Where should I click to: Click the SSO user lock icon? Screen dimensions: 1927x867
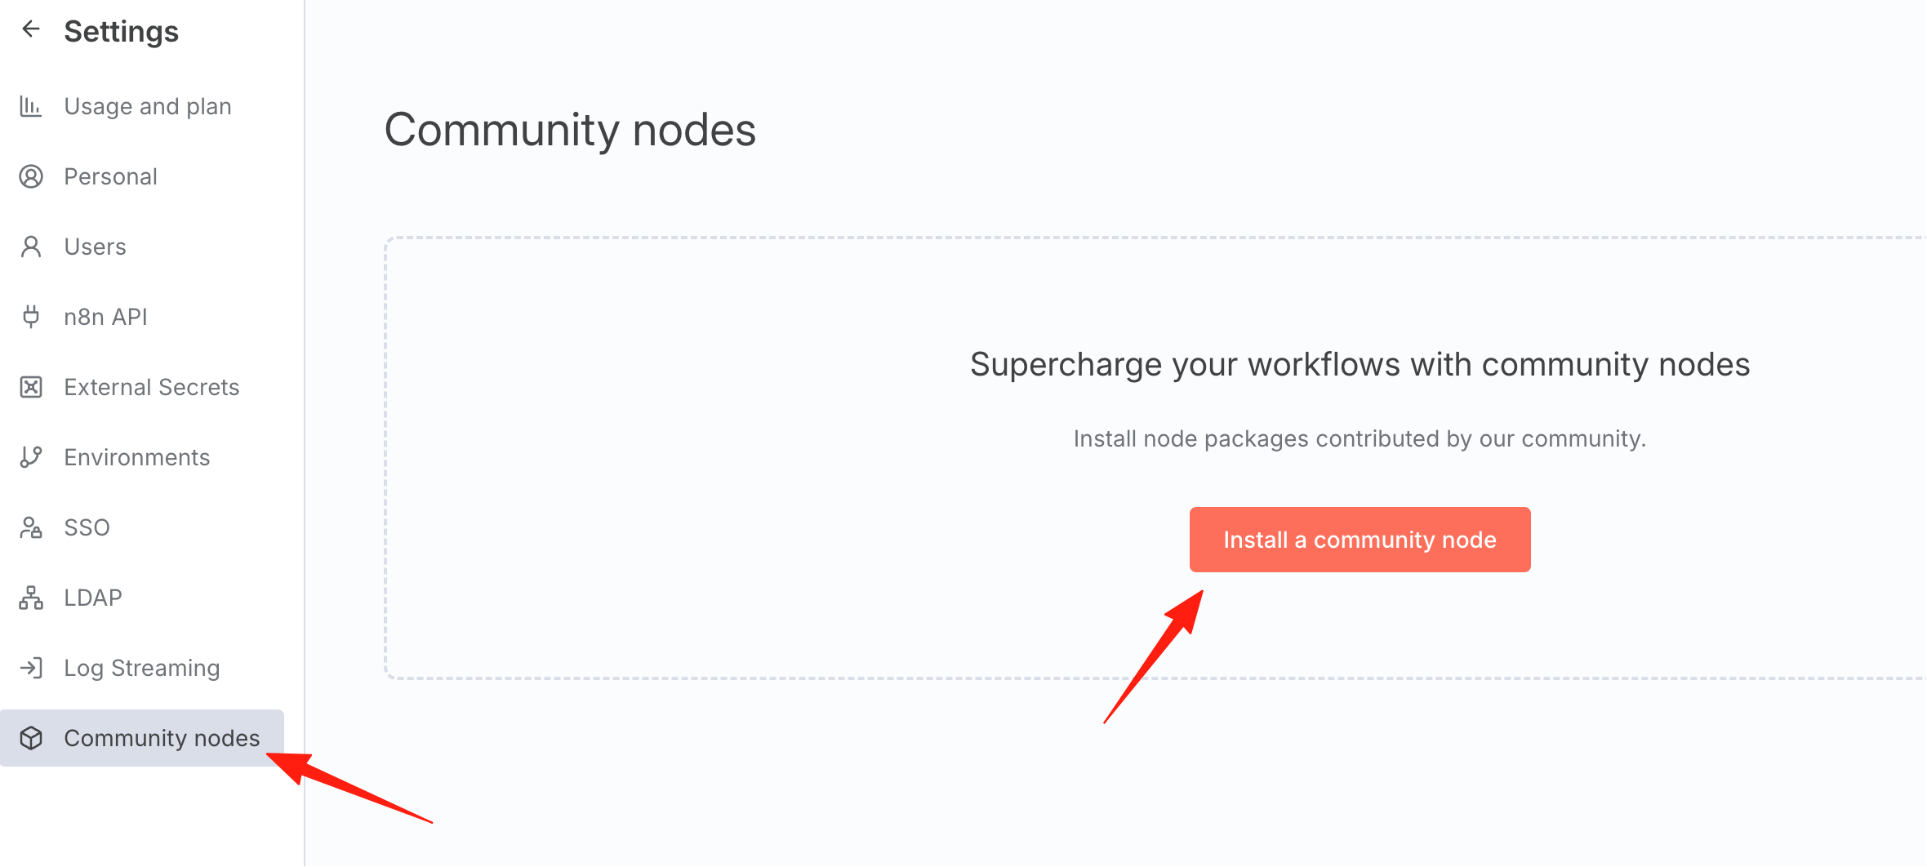(x=31, y=527)
